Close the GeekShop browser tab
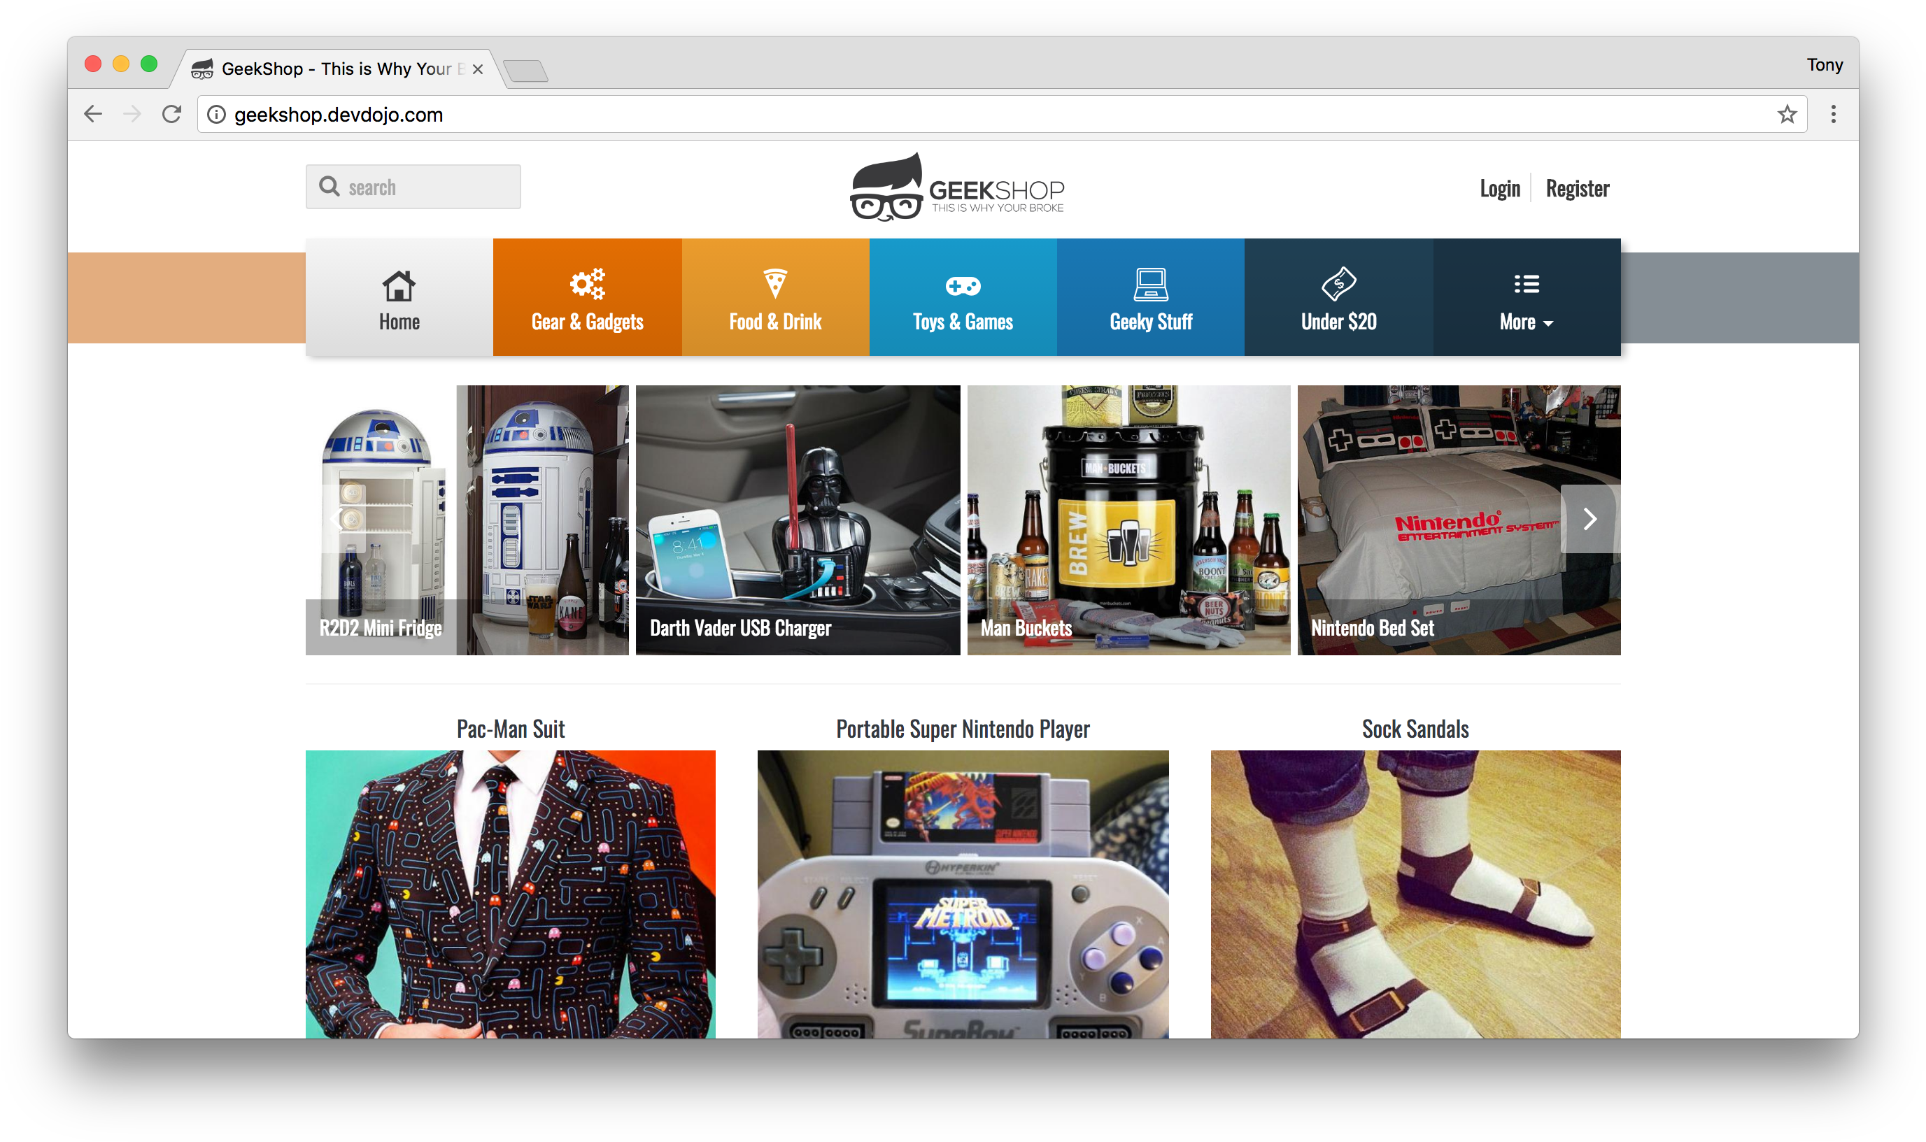 click(478, 69)
